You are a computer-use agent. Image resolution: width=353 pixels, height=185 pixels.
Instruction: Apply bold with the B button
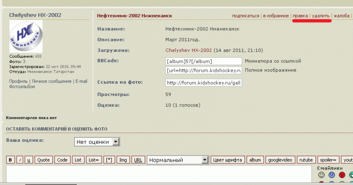[10, 160]
